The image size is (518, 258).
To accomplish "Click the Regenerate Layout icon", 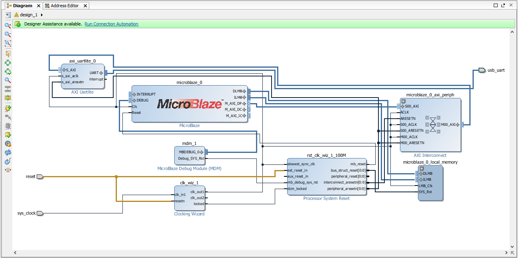I will (8, 152).
